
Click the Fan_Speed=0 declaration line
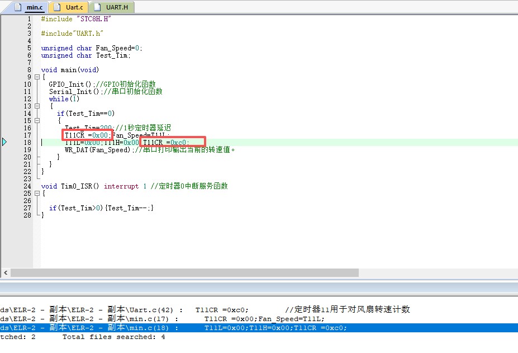(92, 48)
